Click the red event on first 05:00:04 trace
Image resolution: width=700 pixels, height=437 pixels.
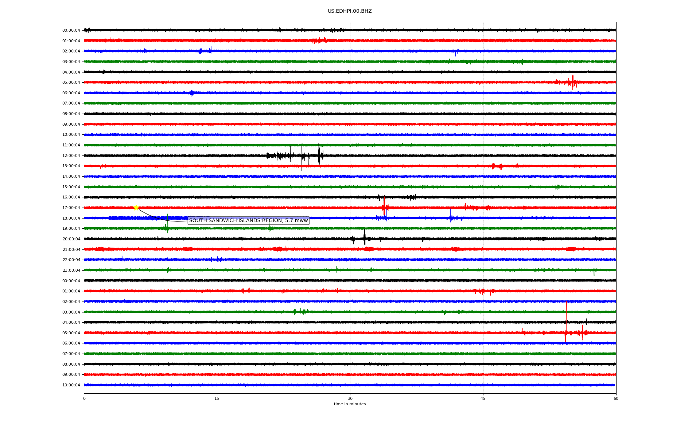pyautogui.click(x=572, y=83)
